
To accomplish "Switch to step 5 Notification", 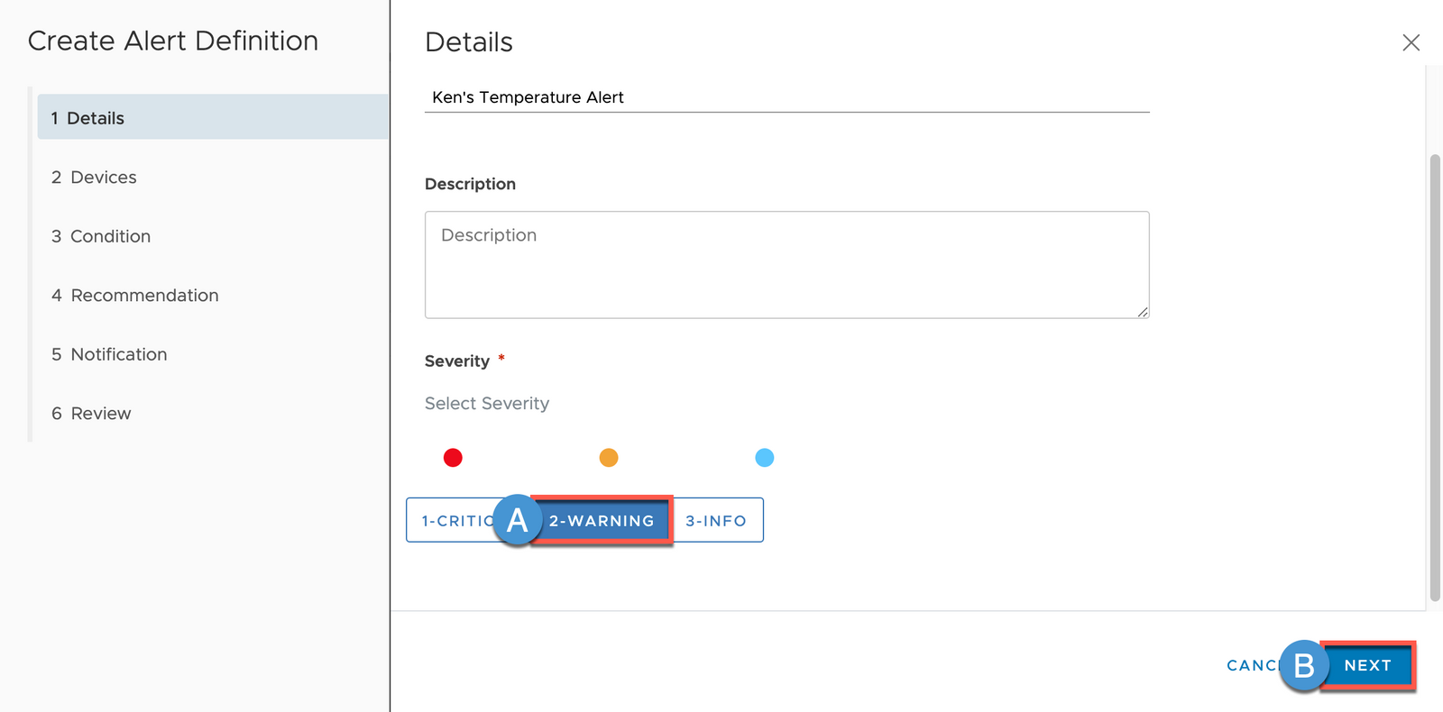I will (109, 354).
